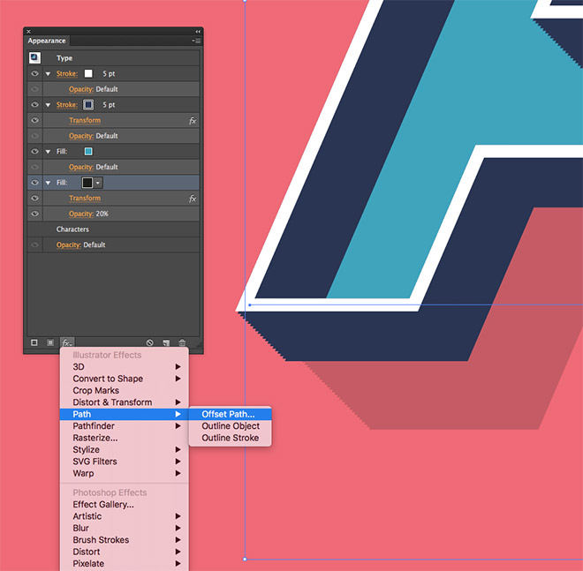
Task: Open stroke's Transform effect link
Action: tap(85, 120)
